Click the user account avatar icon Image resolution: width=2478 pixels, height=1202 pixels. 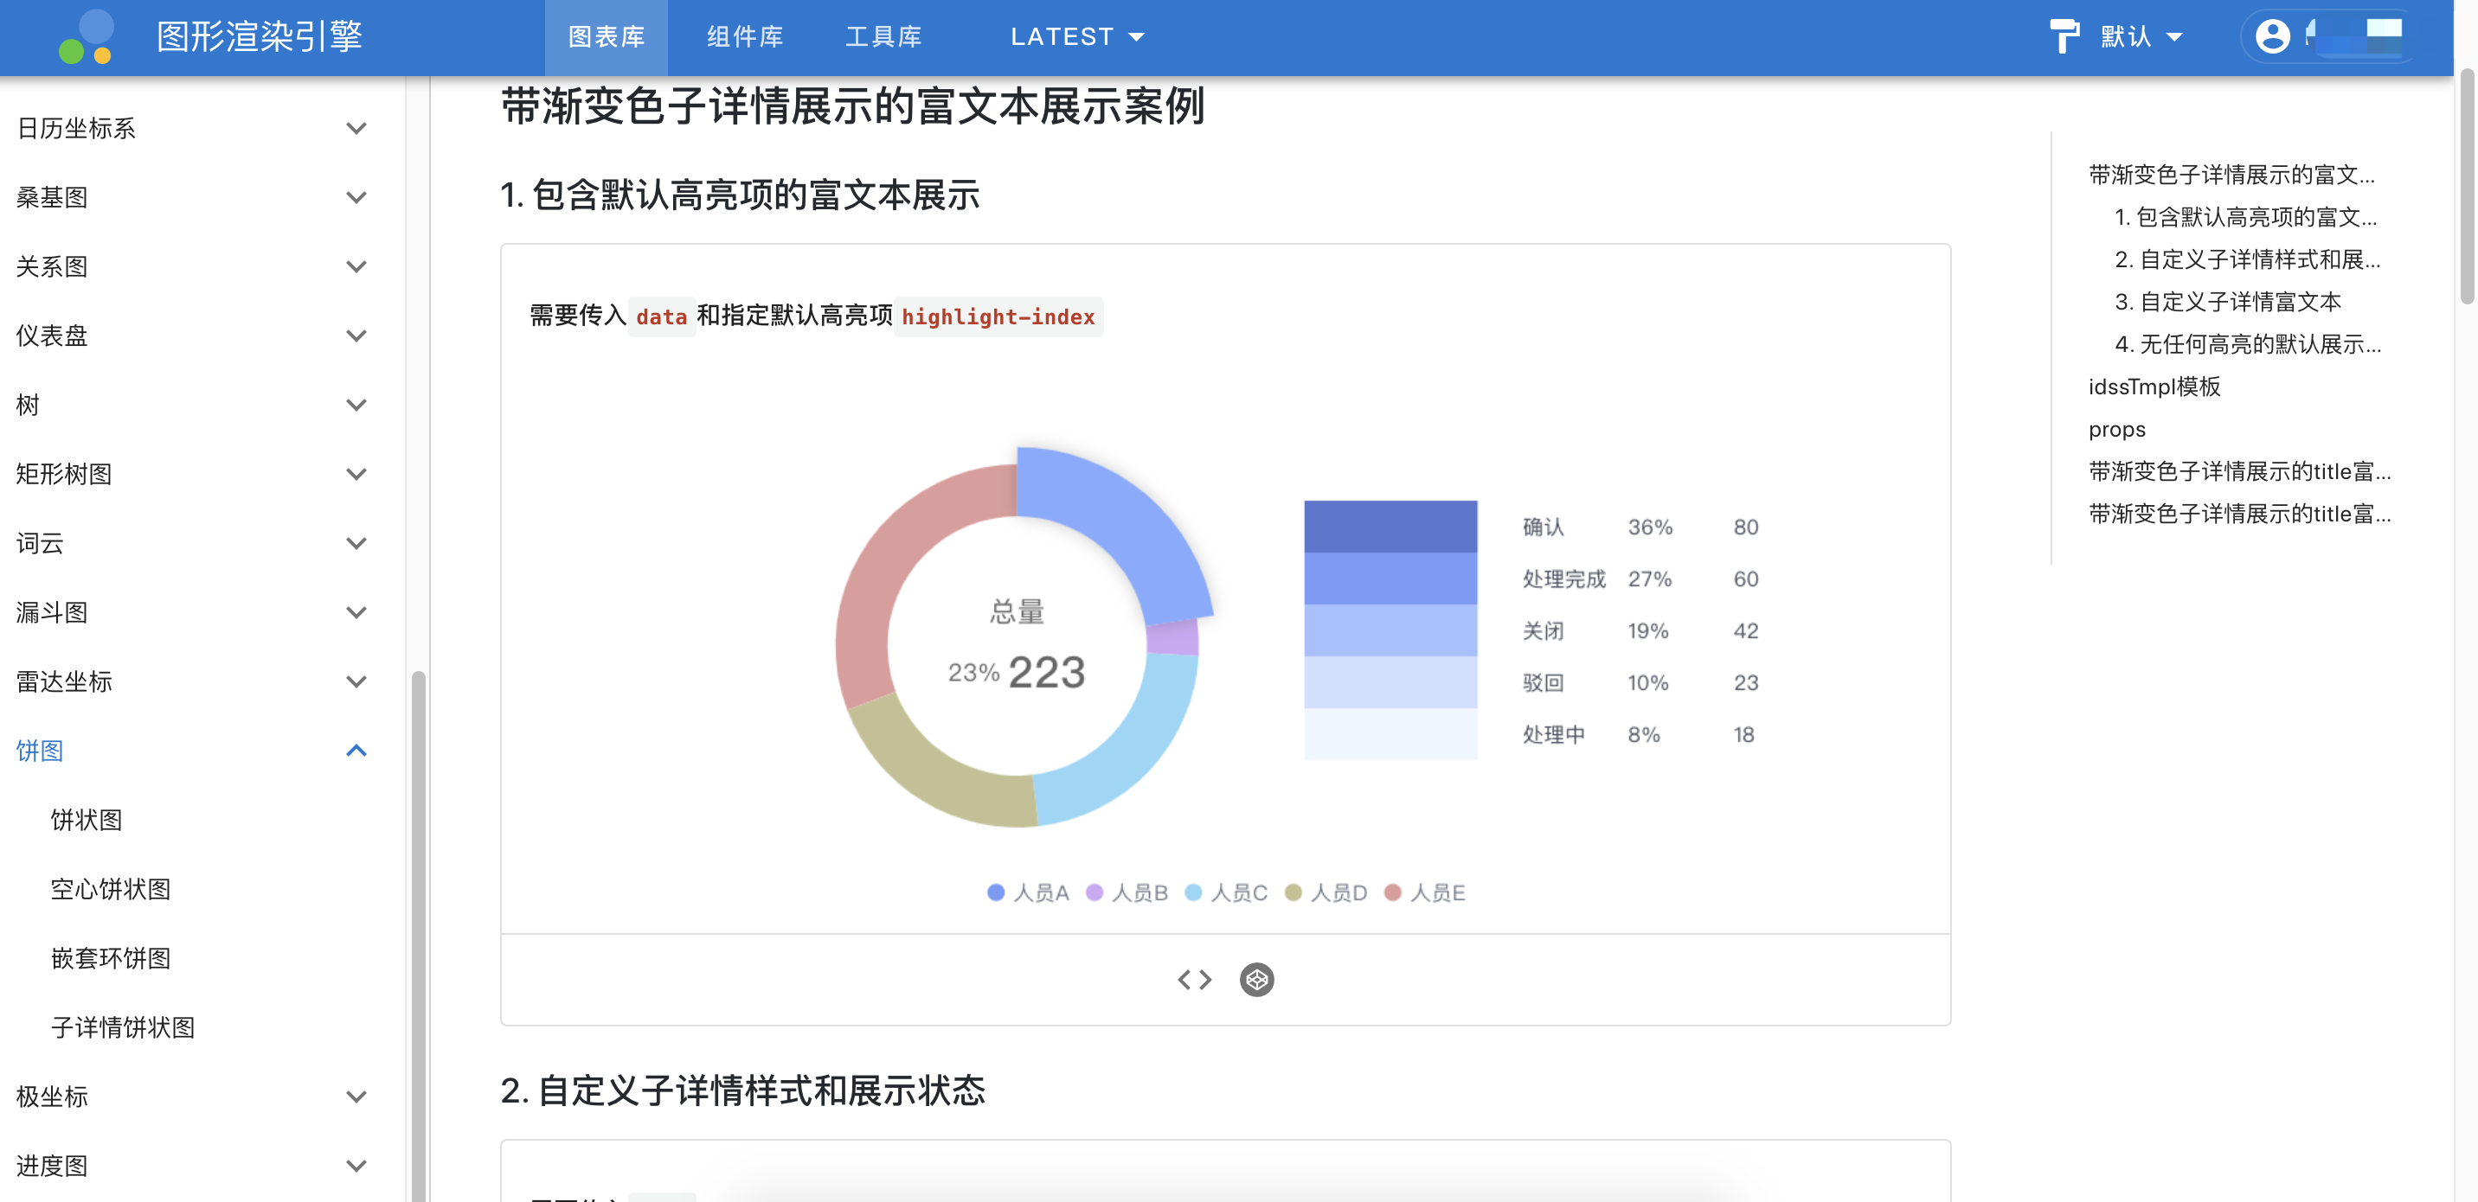tap(2272, 36)
